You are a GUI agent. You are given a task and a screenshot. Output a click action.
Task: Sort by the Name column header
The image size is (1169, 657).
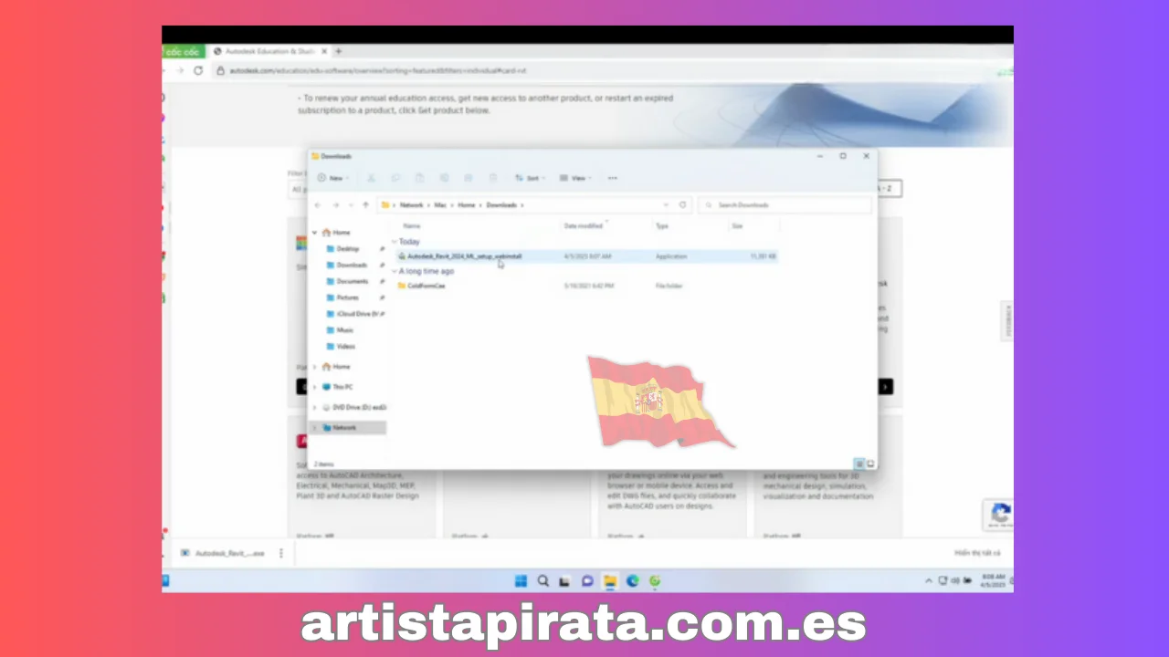[412, 225]
